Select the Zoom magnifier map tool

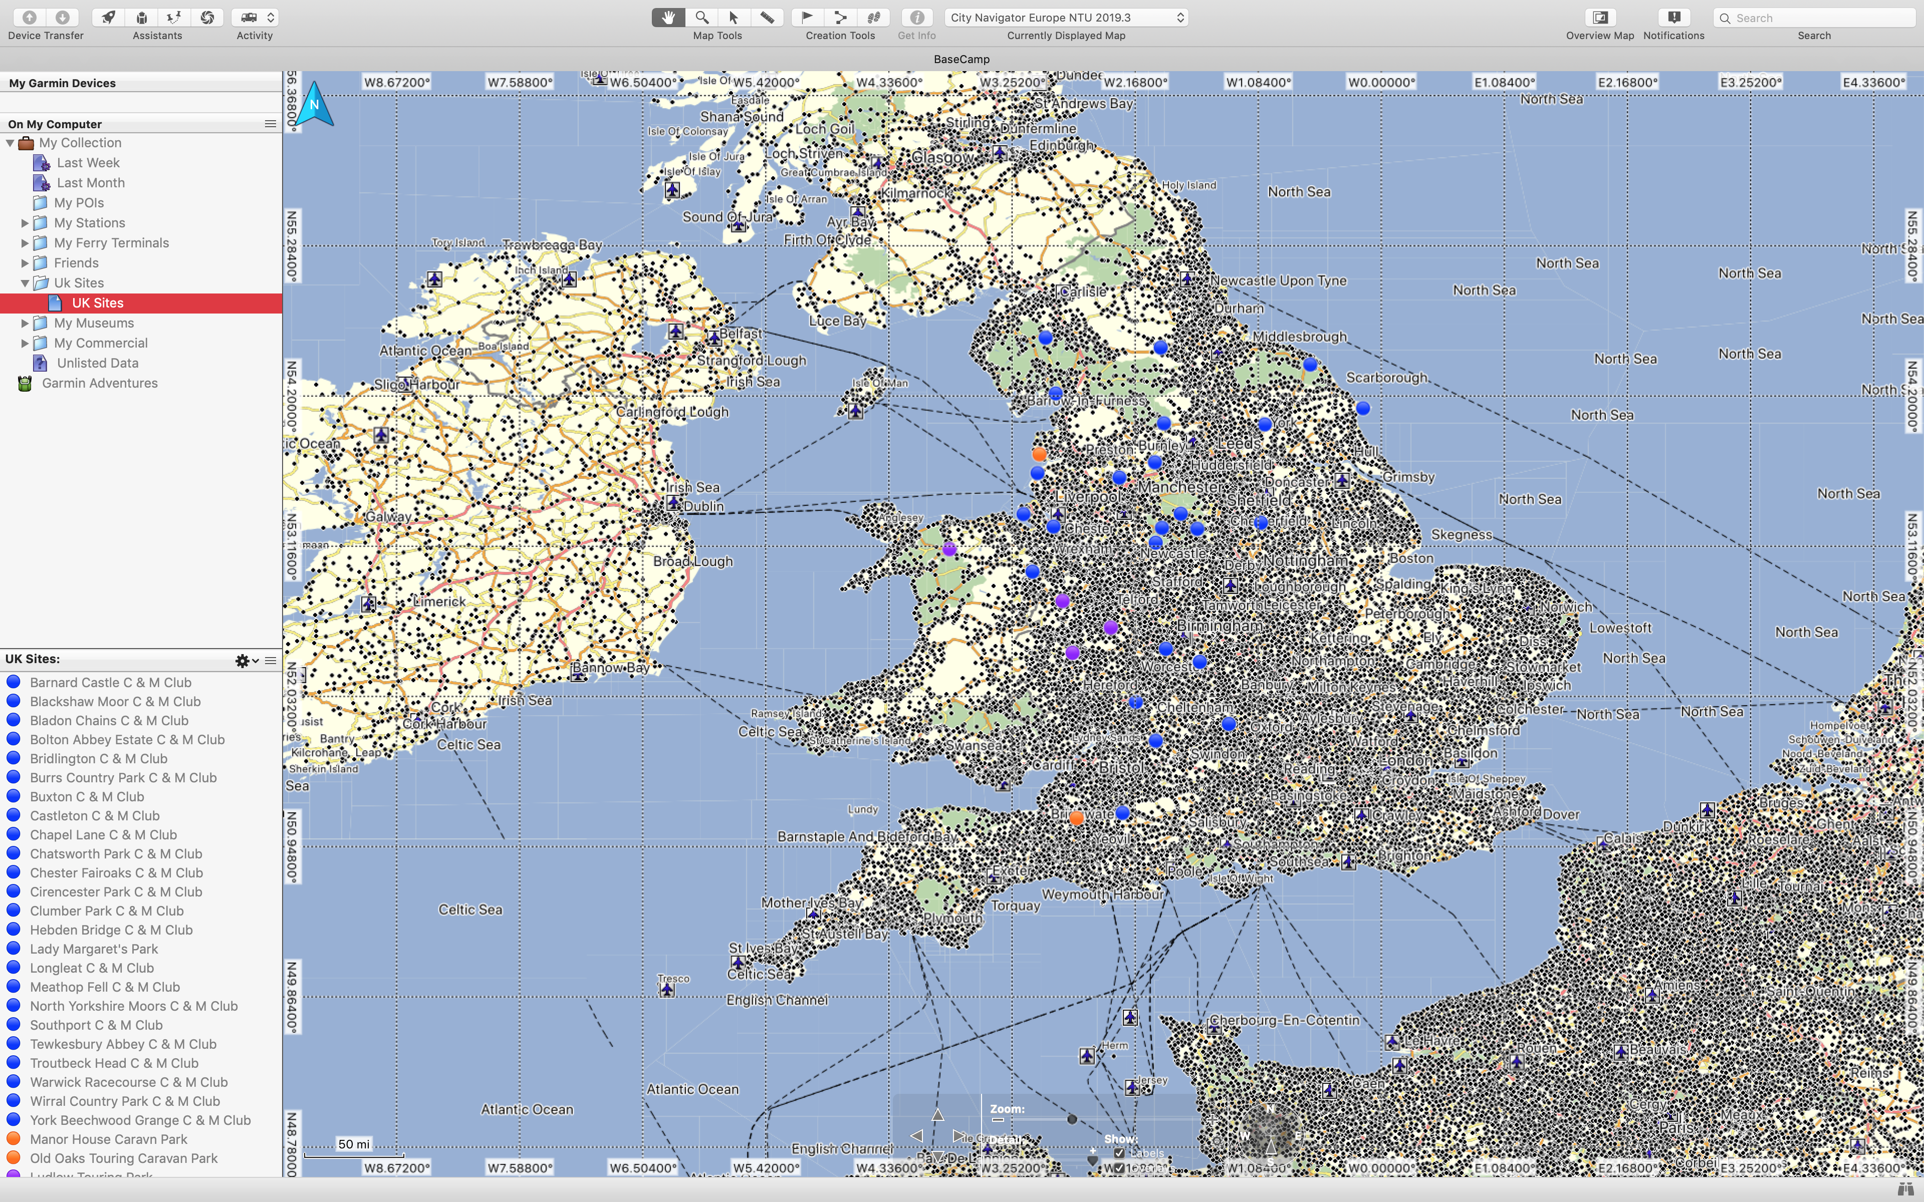(x=701, y=17)
